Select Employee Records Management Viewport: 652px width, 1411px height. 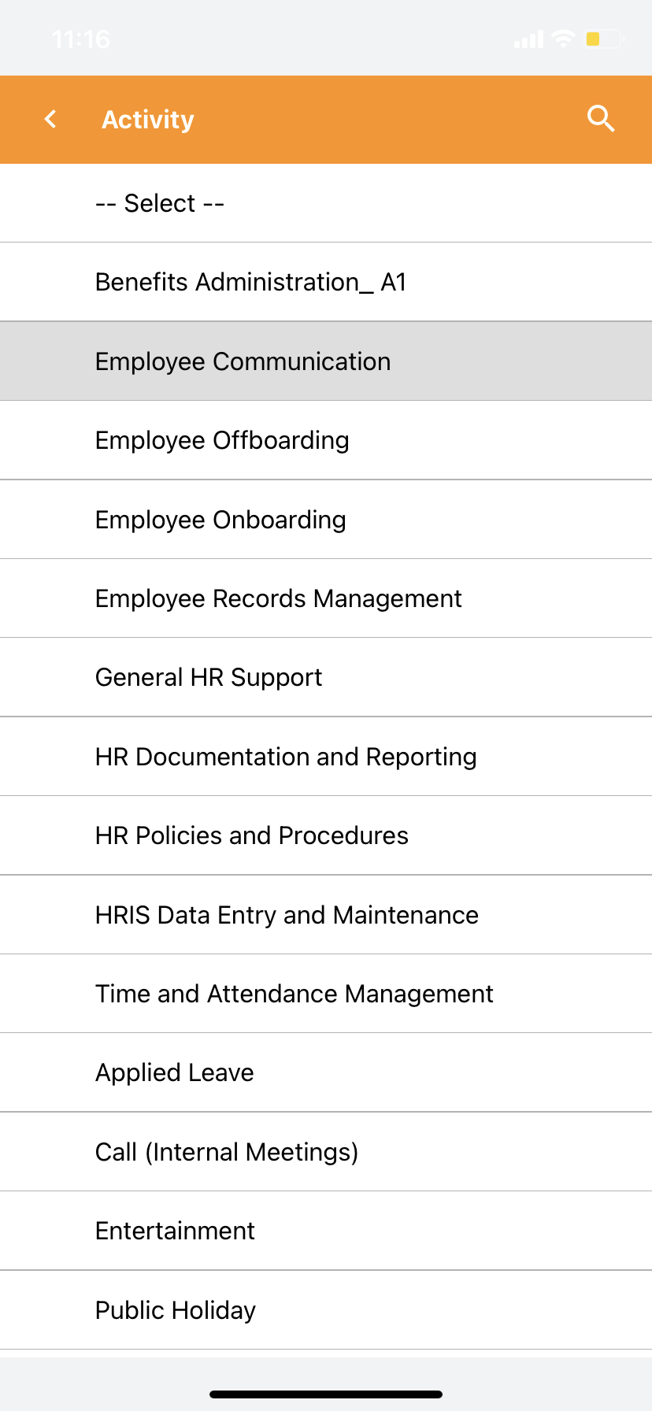click(x=326, y=598)
